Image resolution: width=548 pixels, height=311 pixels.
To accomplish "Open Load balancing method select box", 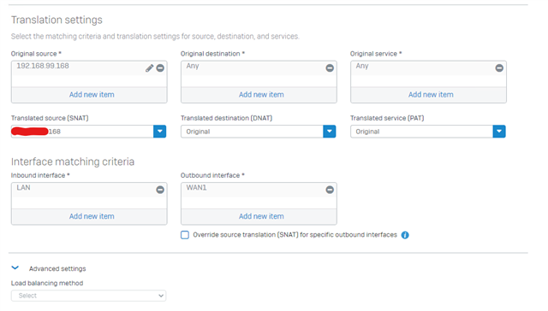I will click(x=89, y=296).
